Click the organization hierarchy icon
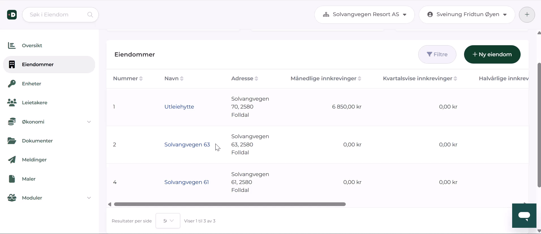 click(326, 14)
